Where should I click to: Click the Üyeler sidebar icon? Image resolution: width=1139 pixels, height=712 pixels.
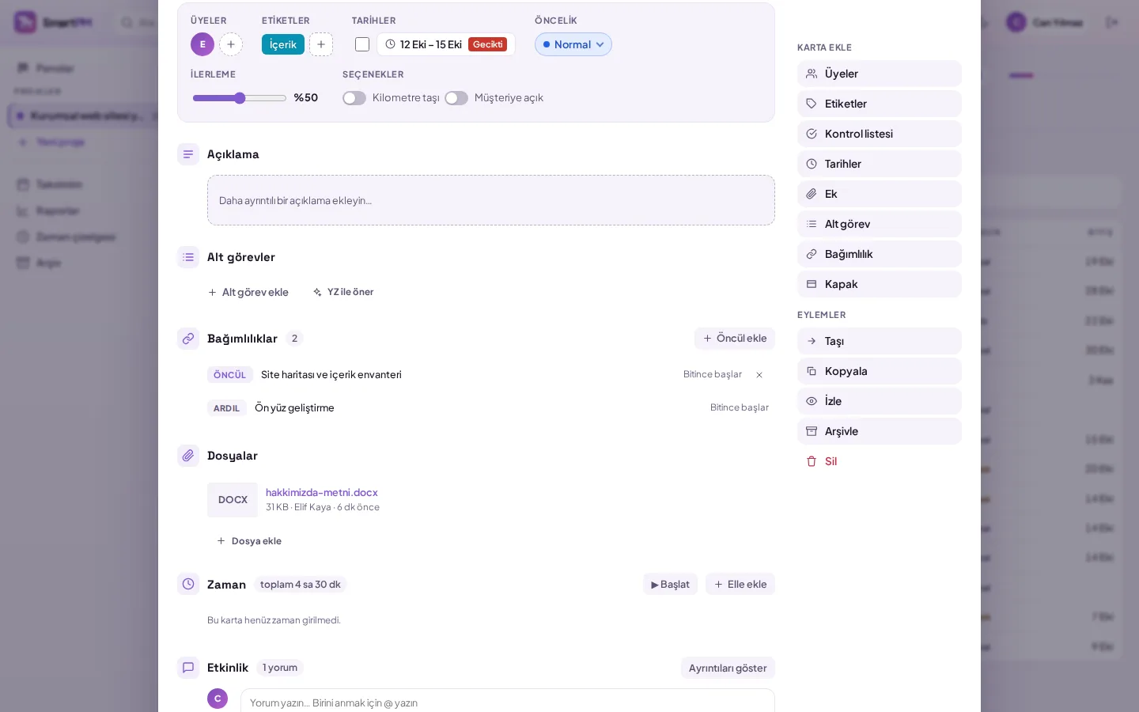pyautogui.click(x=812, y=74)
